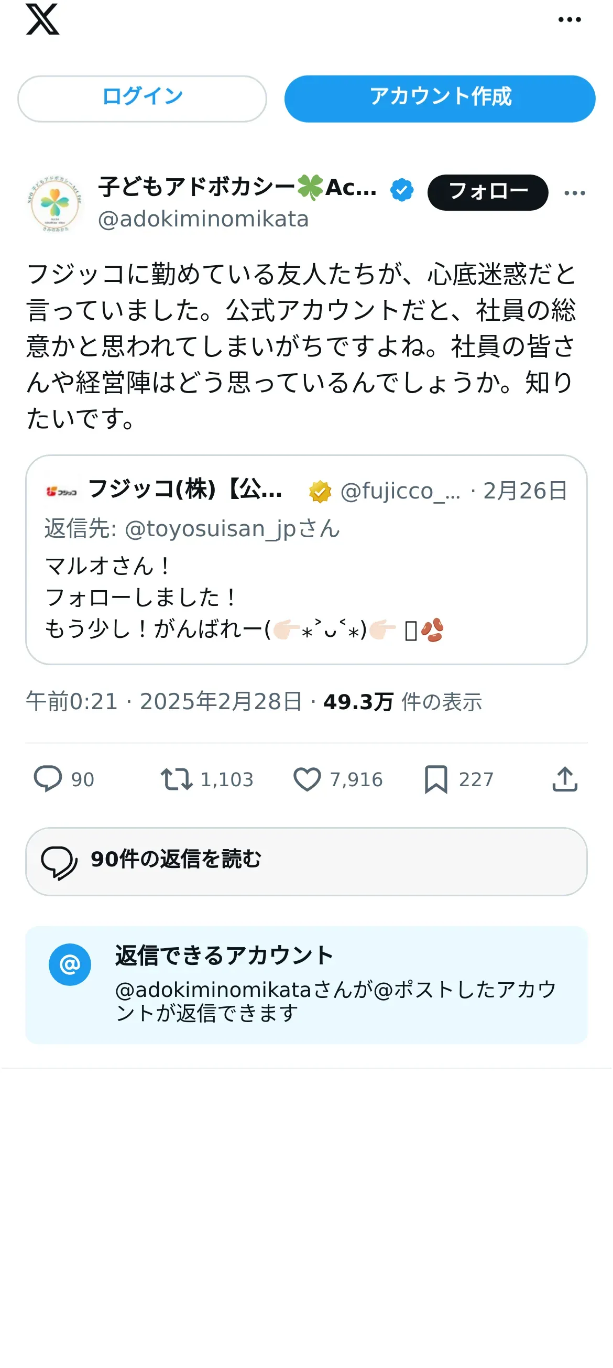Screen dimensions: 613x1368
Task: Toggle the heart like icon
Action: point(307,779)
